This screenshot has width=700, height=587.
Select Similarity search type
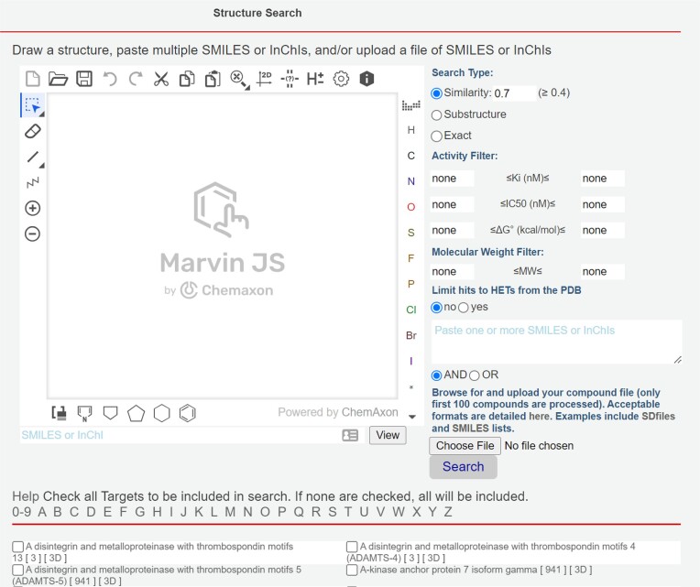tap(437, 93)
